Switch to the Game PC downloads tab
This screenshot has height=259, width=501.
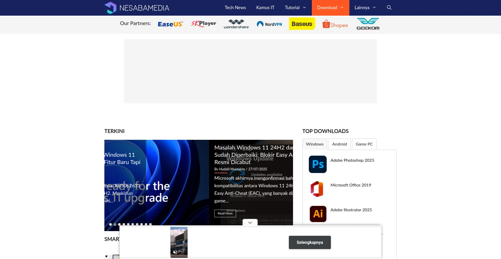point(364,144)
